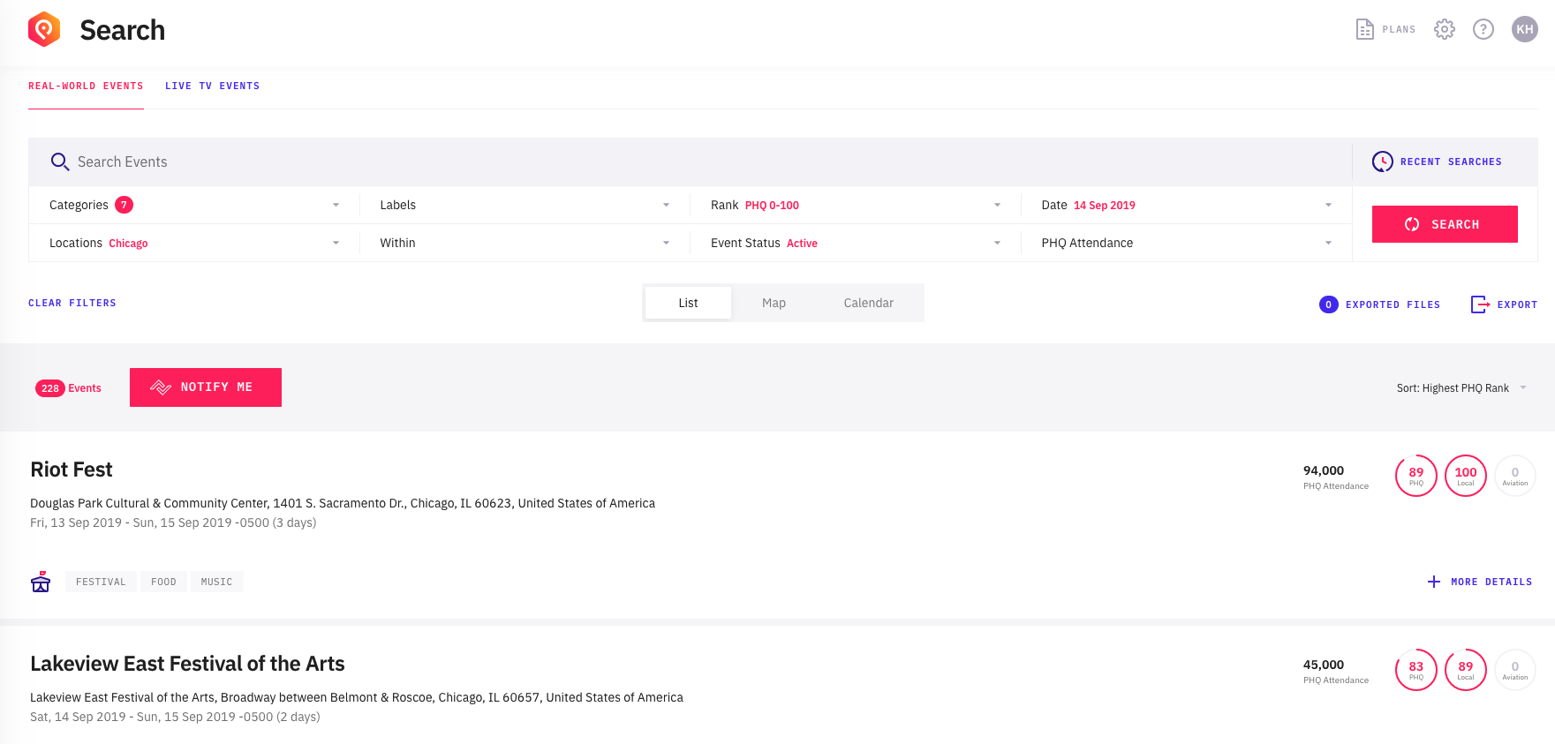The image size is (1555, 744).
Task: Open settings gear icon
Action: 1444,29
